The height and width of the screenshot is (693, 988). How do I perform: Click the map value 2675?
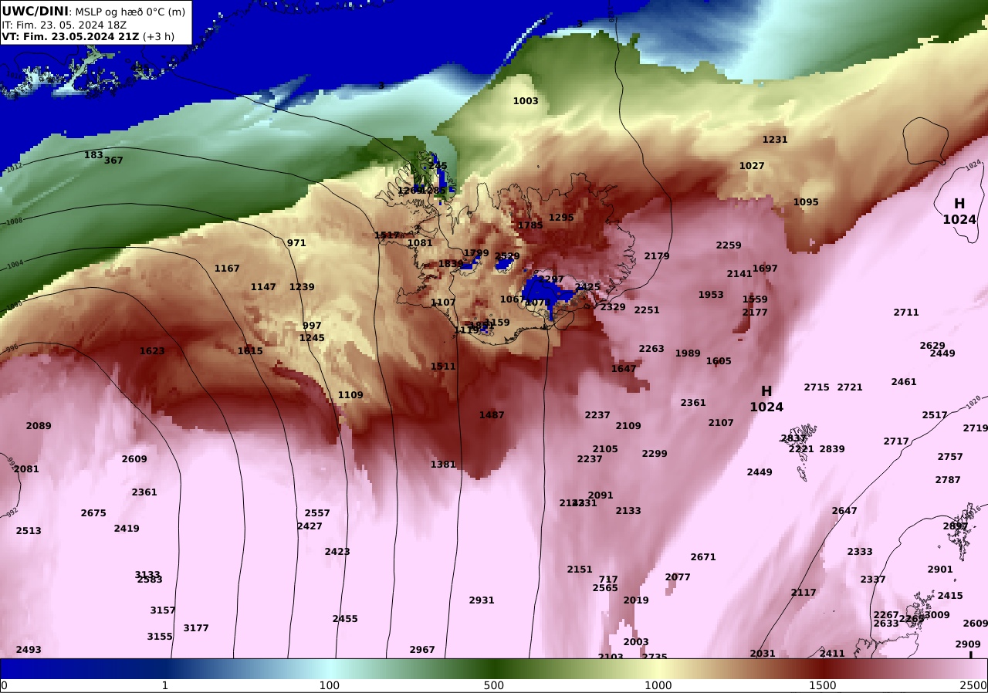tap(93, 513)
